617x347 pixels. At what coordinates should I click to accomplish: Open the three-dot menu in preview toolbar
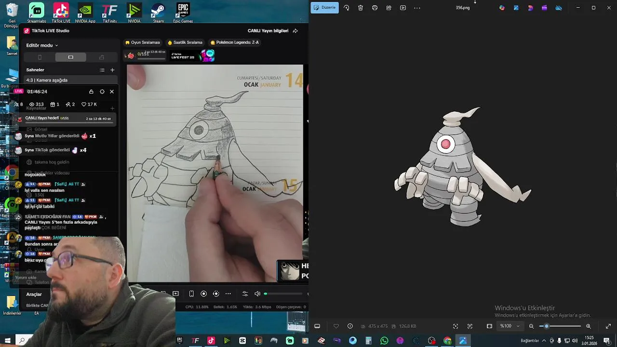tap(228, 294)
